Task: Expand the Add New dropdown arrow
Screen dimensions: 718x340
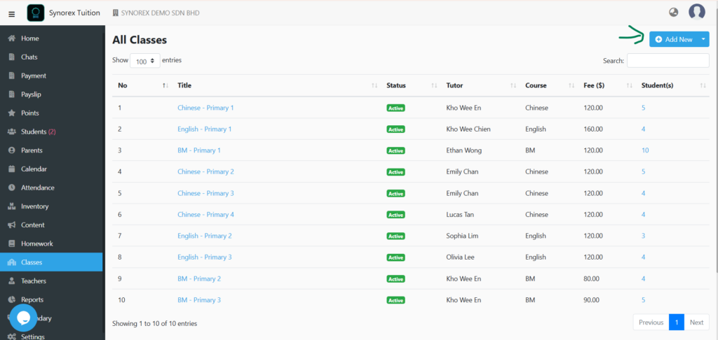Action: pos(703,39)
